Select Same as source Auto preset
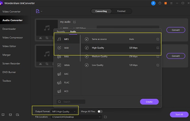 pos(121,39)
